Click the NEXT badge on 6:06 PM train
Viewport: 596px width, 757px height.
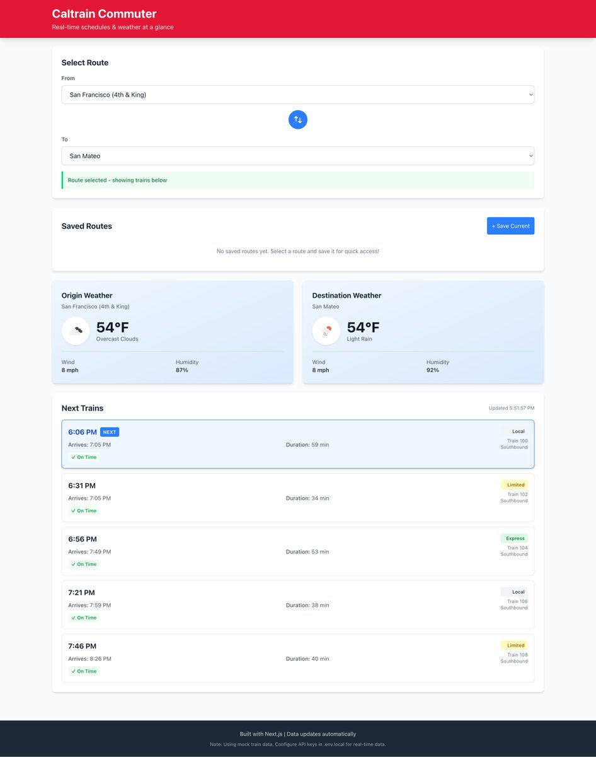pos(110,432)
